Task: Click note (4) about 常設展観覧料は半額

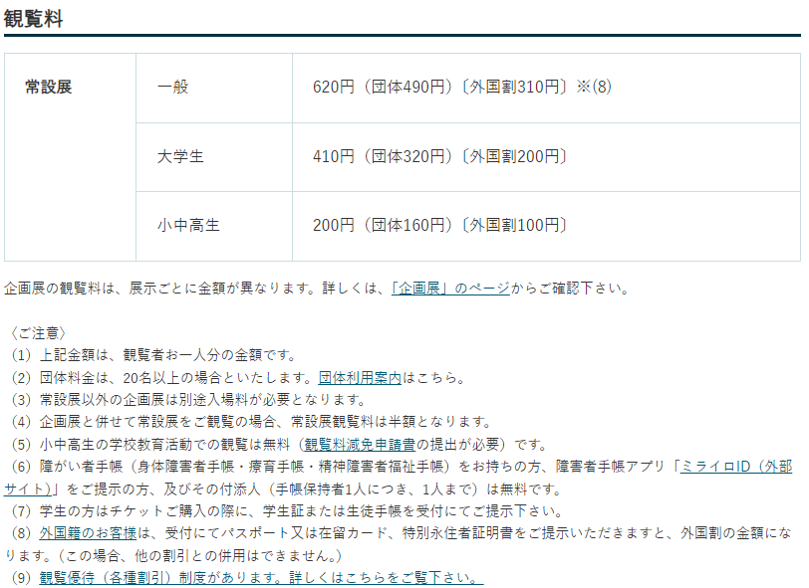Action: coord(251,422)
